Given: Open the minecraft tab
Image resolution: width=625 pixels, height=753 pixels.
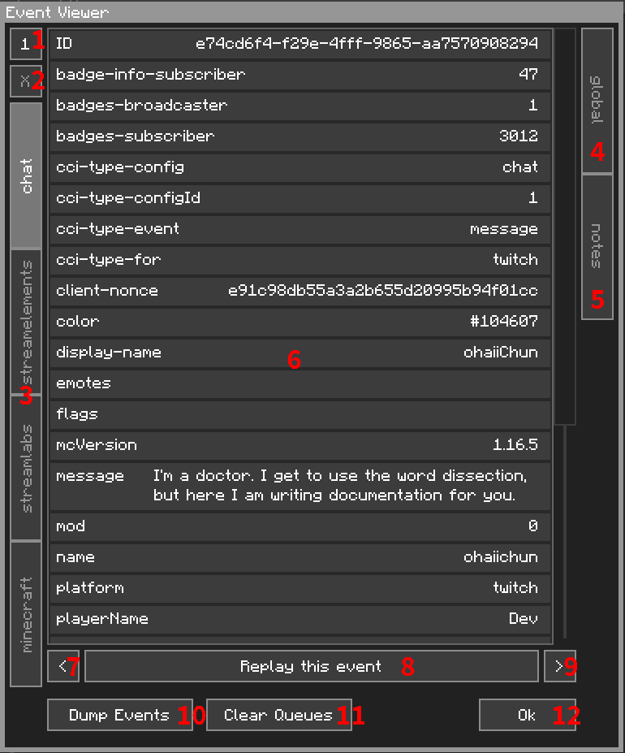Looking at the screenshot, I should pyautogui.click(x=26, y=614).
